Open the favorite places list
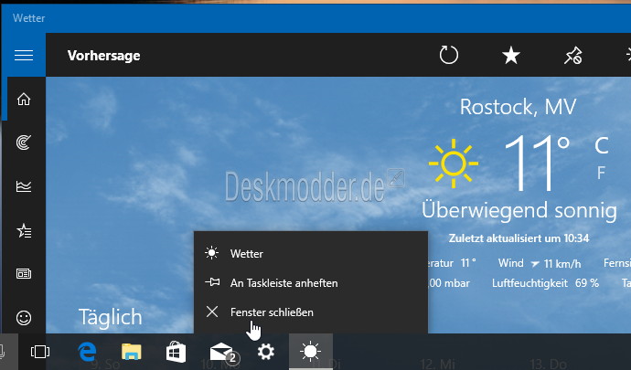Screen dimensions: 631x370 (x=24, y=230)
